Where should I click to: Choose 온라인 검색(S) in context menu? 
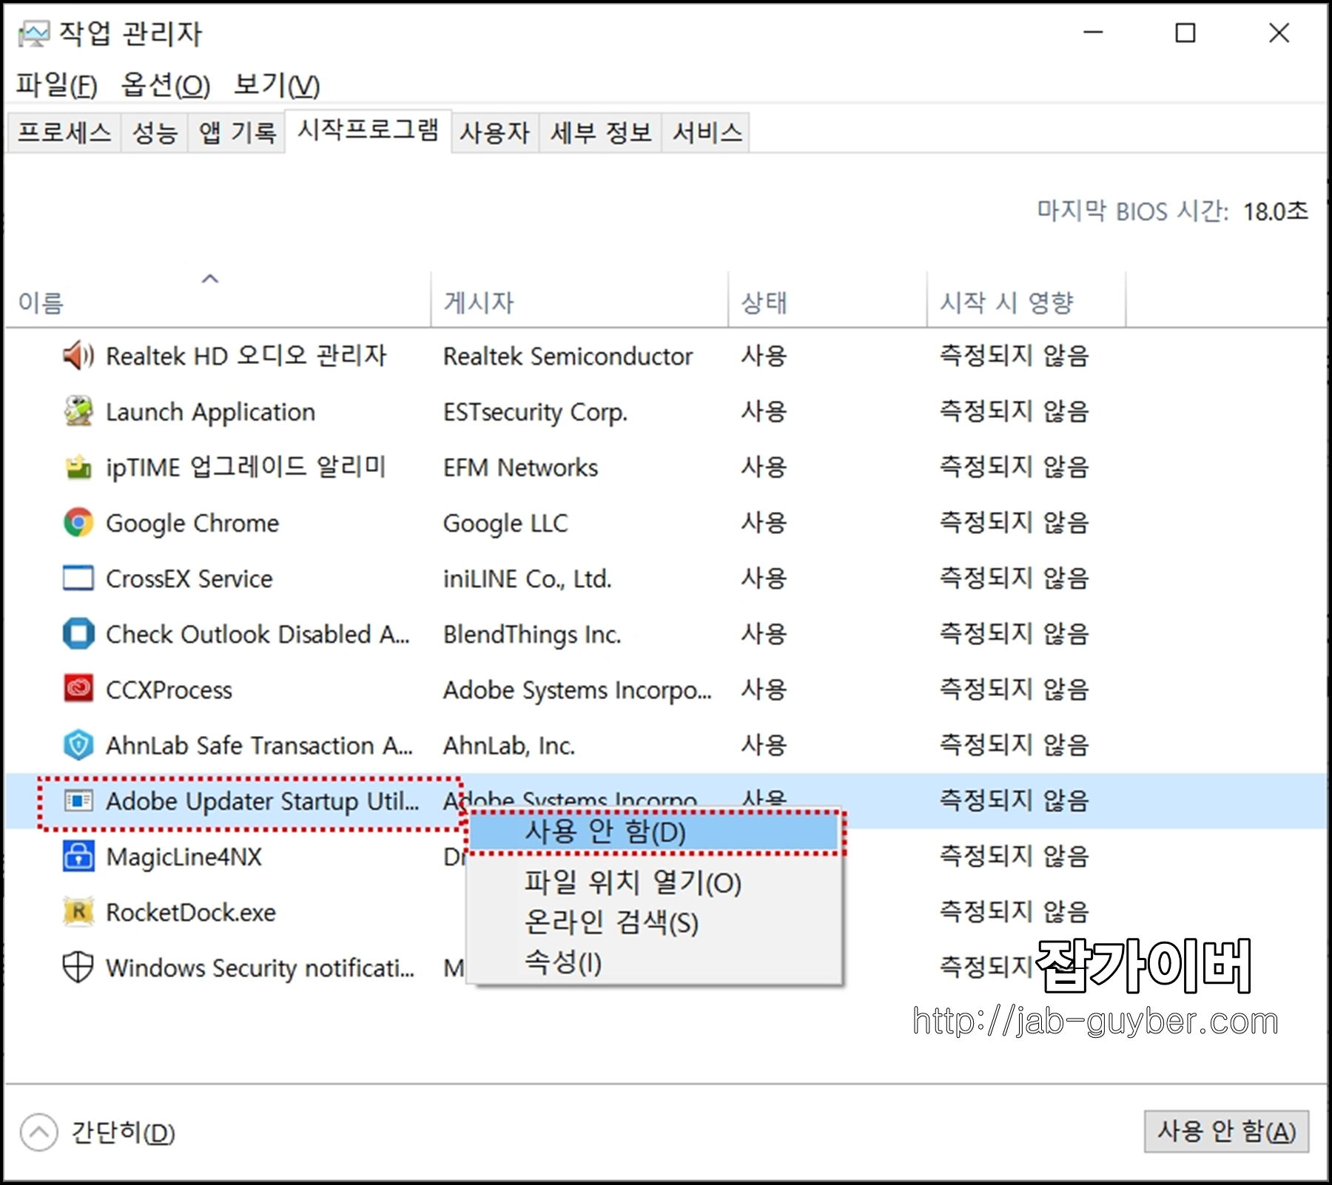pyautogui.click(x=656, y=922)
